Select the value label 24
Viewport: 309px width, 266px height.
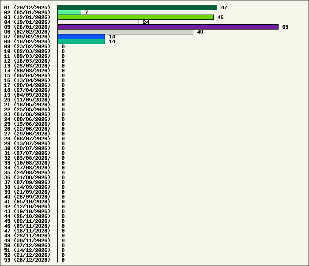pos(146,22)
